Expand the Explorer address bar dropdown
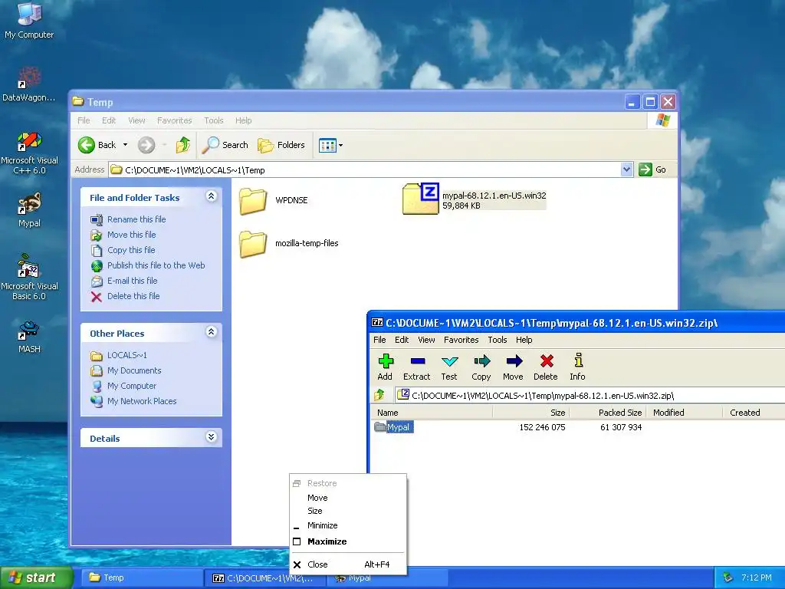Viewport: 785px width, 589px height. 626,169
